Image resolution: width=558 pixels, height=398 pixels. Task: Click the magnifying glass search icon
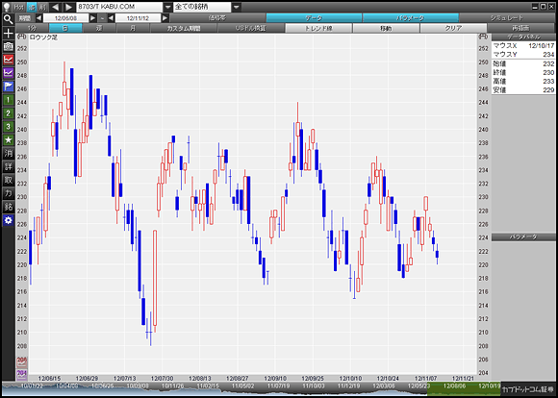click(9, 19)
